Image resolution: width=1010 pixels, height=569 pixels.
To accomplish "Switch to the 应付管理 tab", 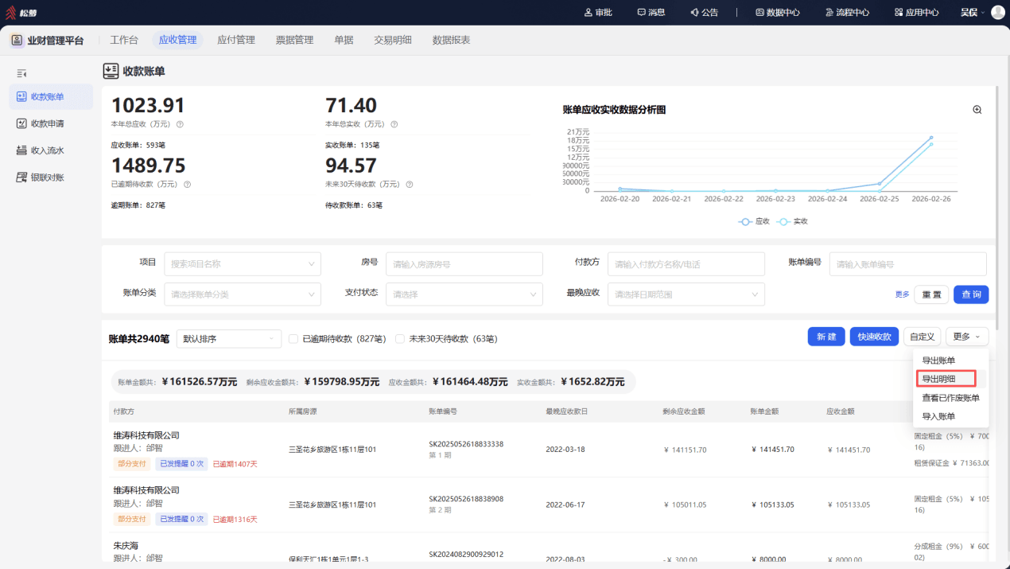I will pyautogui.click(x=236, y=40).
